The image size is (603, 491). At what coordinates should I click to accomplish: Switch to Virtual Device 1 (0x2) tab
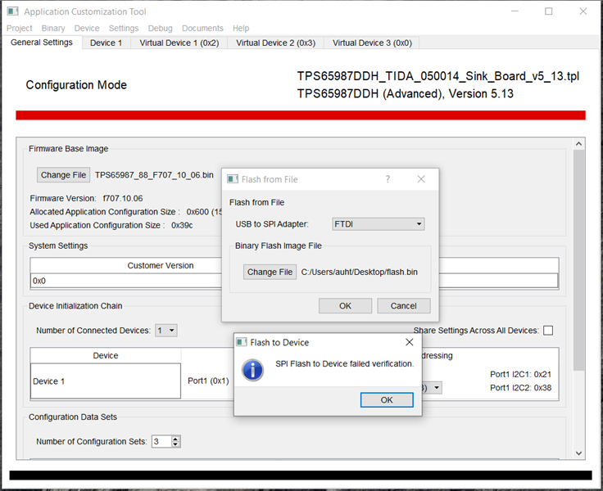click(179, 43)
